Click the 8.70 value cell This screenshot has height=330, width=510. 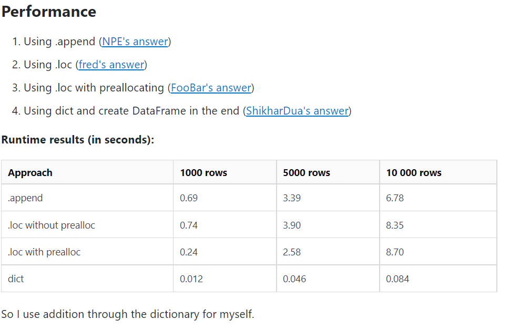(x=438, y=252)
